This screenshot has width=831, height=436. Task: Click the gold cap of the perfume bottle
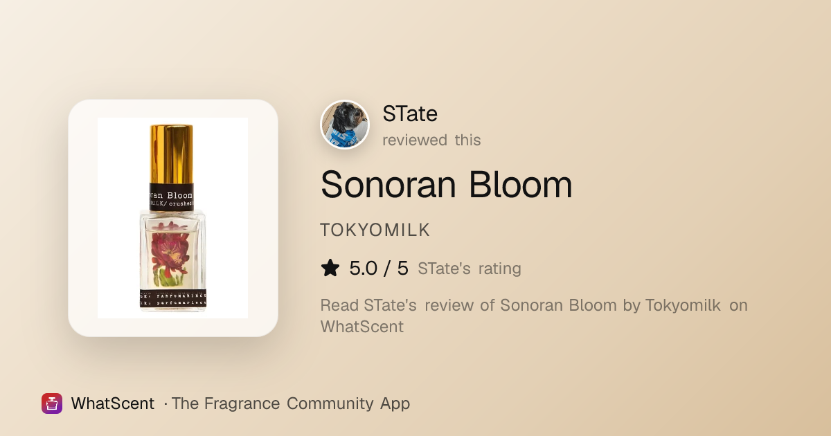point(171,154)
